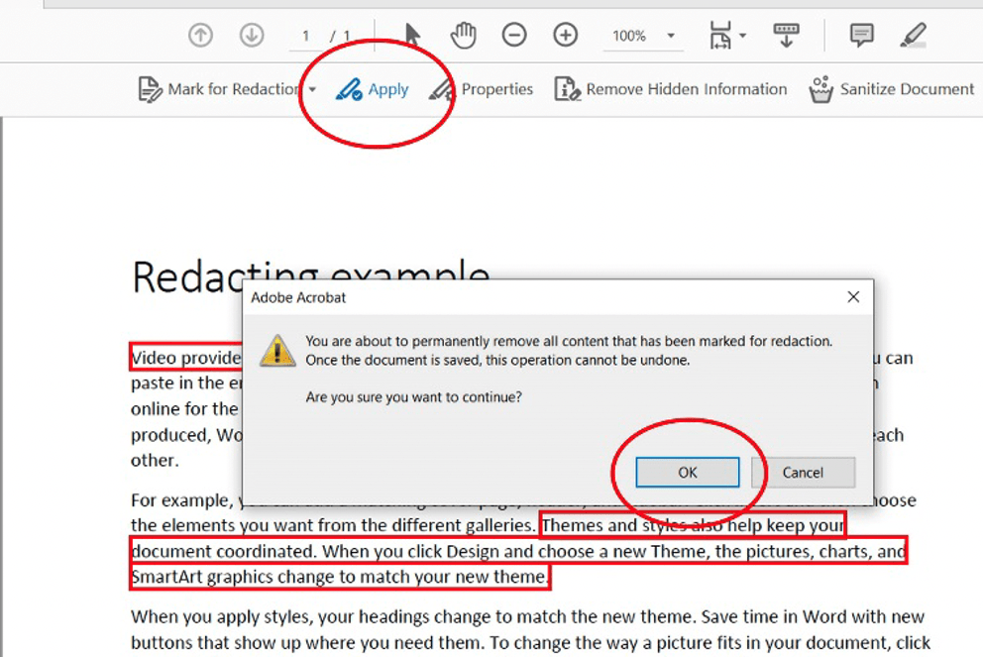Zoom in using the plus icon

coord(565,35)
